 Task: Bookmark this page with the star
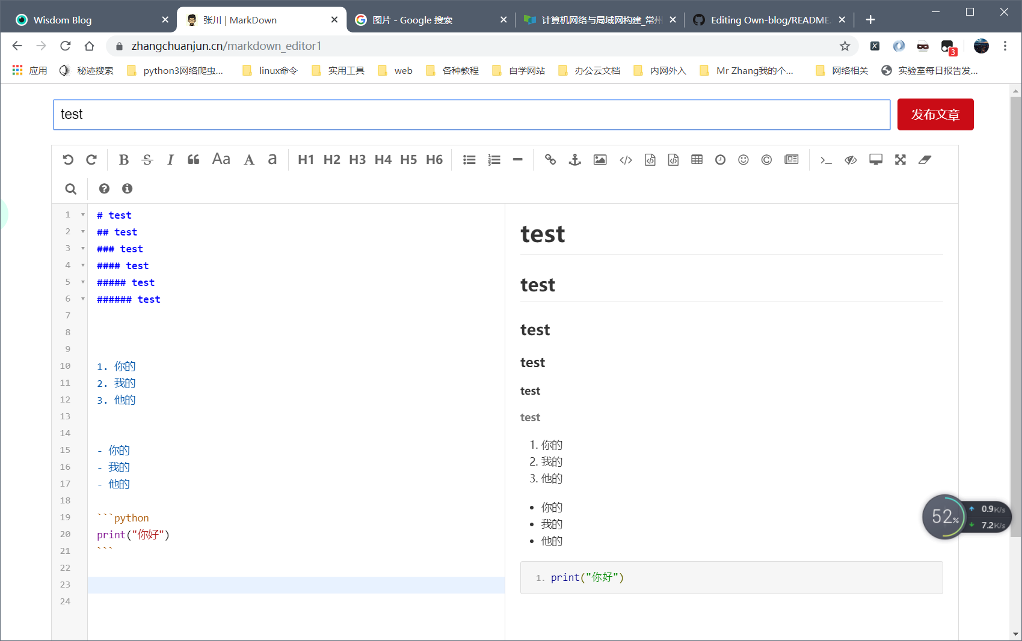(845, 46)
